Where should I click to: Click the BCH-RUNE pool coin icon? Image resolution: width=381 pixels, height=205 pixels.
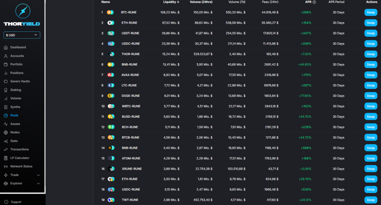(111, 127)
